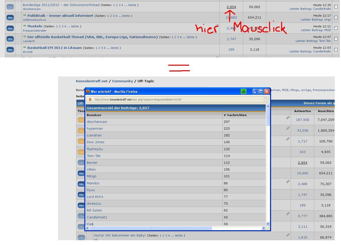Jump to newest post arrow in Politiktalk

[x=24, y=15]
